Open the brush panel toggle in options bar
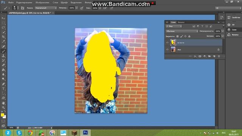Viewport: 242px width, 136px height. click(x=23, y=8)
